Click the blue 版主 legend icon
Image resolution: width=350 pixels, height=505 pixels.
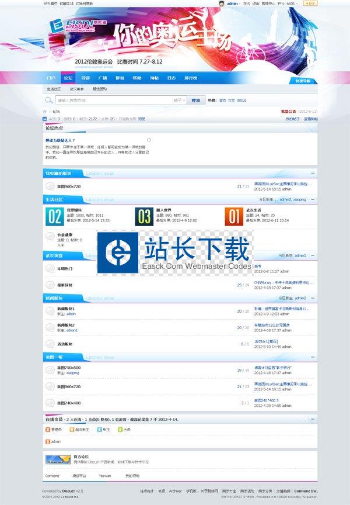pyautogui.click(x=99, y=430)
